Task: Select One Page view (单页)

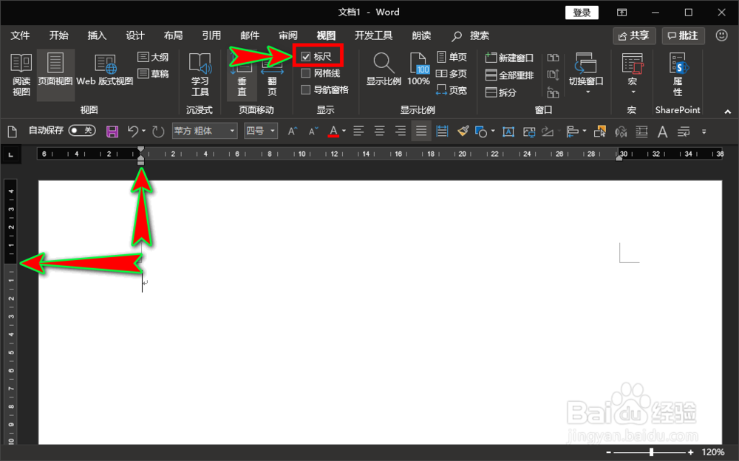Action: pos(452,57)
